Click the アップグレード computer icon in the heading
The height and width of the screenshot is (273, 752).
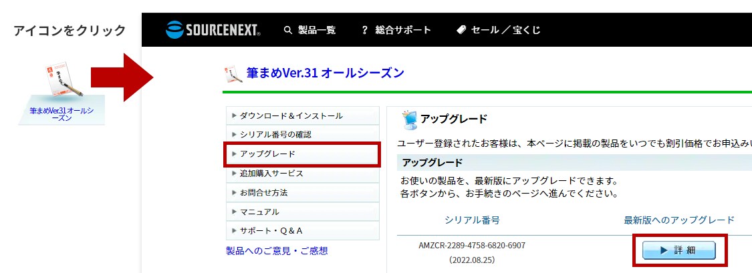coord(409,119)
